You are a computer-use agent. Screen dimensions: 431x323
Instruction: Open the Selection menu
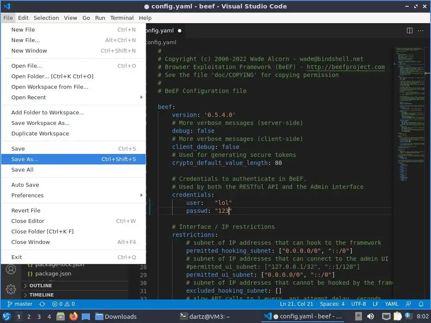tap(46, 18)
